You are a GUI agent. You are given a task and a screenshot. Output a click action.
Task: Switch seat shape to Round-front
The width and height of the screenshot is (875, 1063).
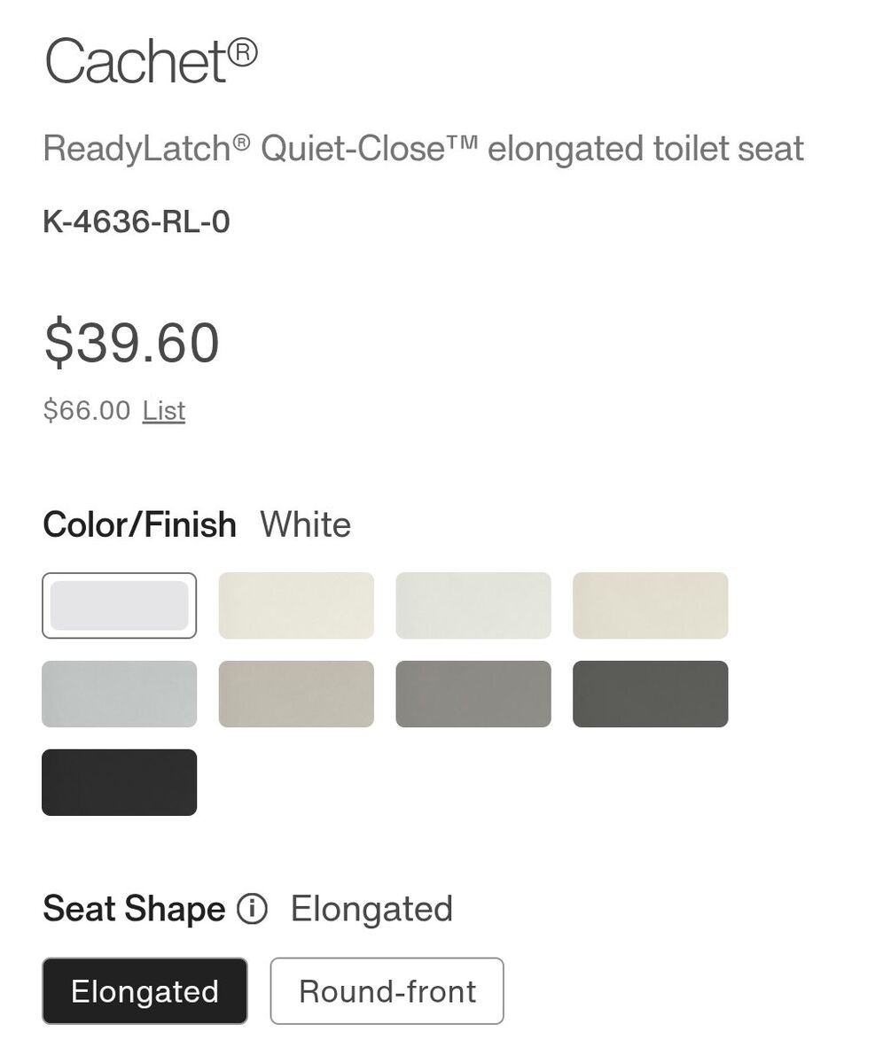pyautogui.click(x=387, y=991)
